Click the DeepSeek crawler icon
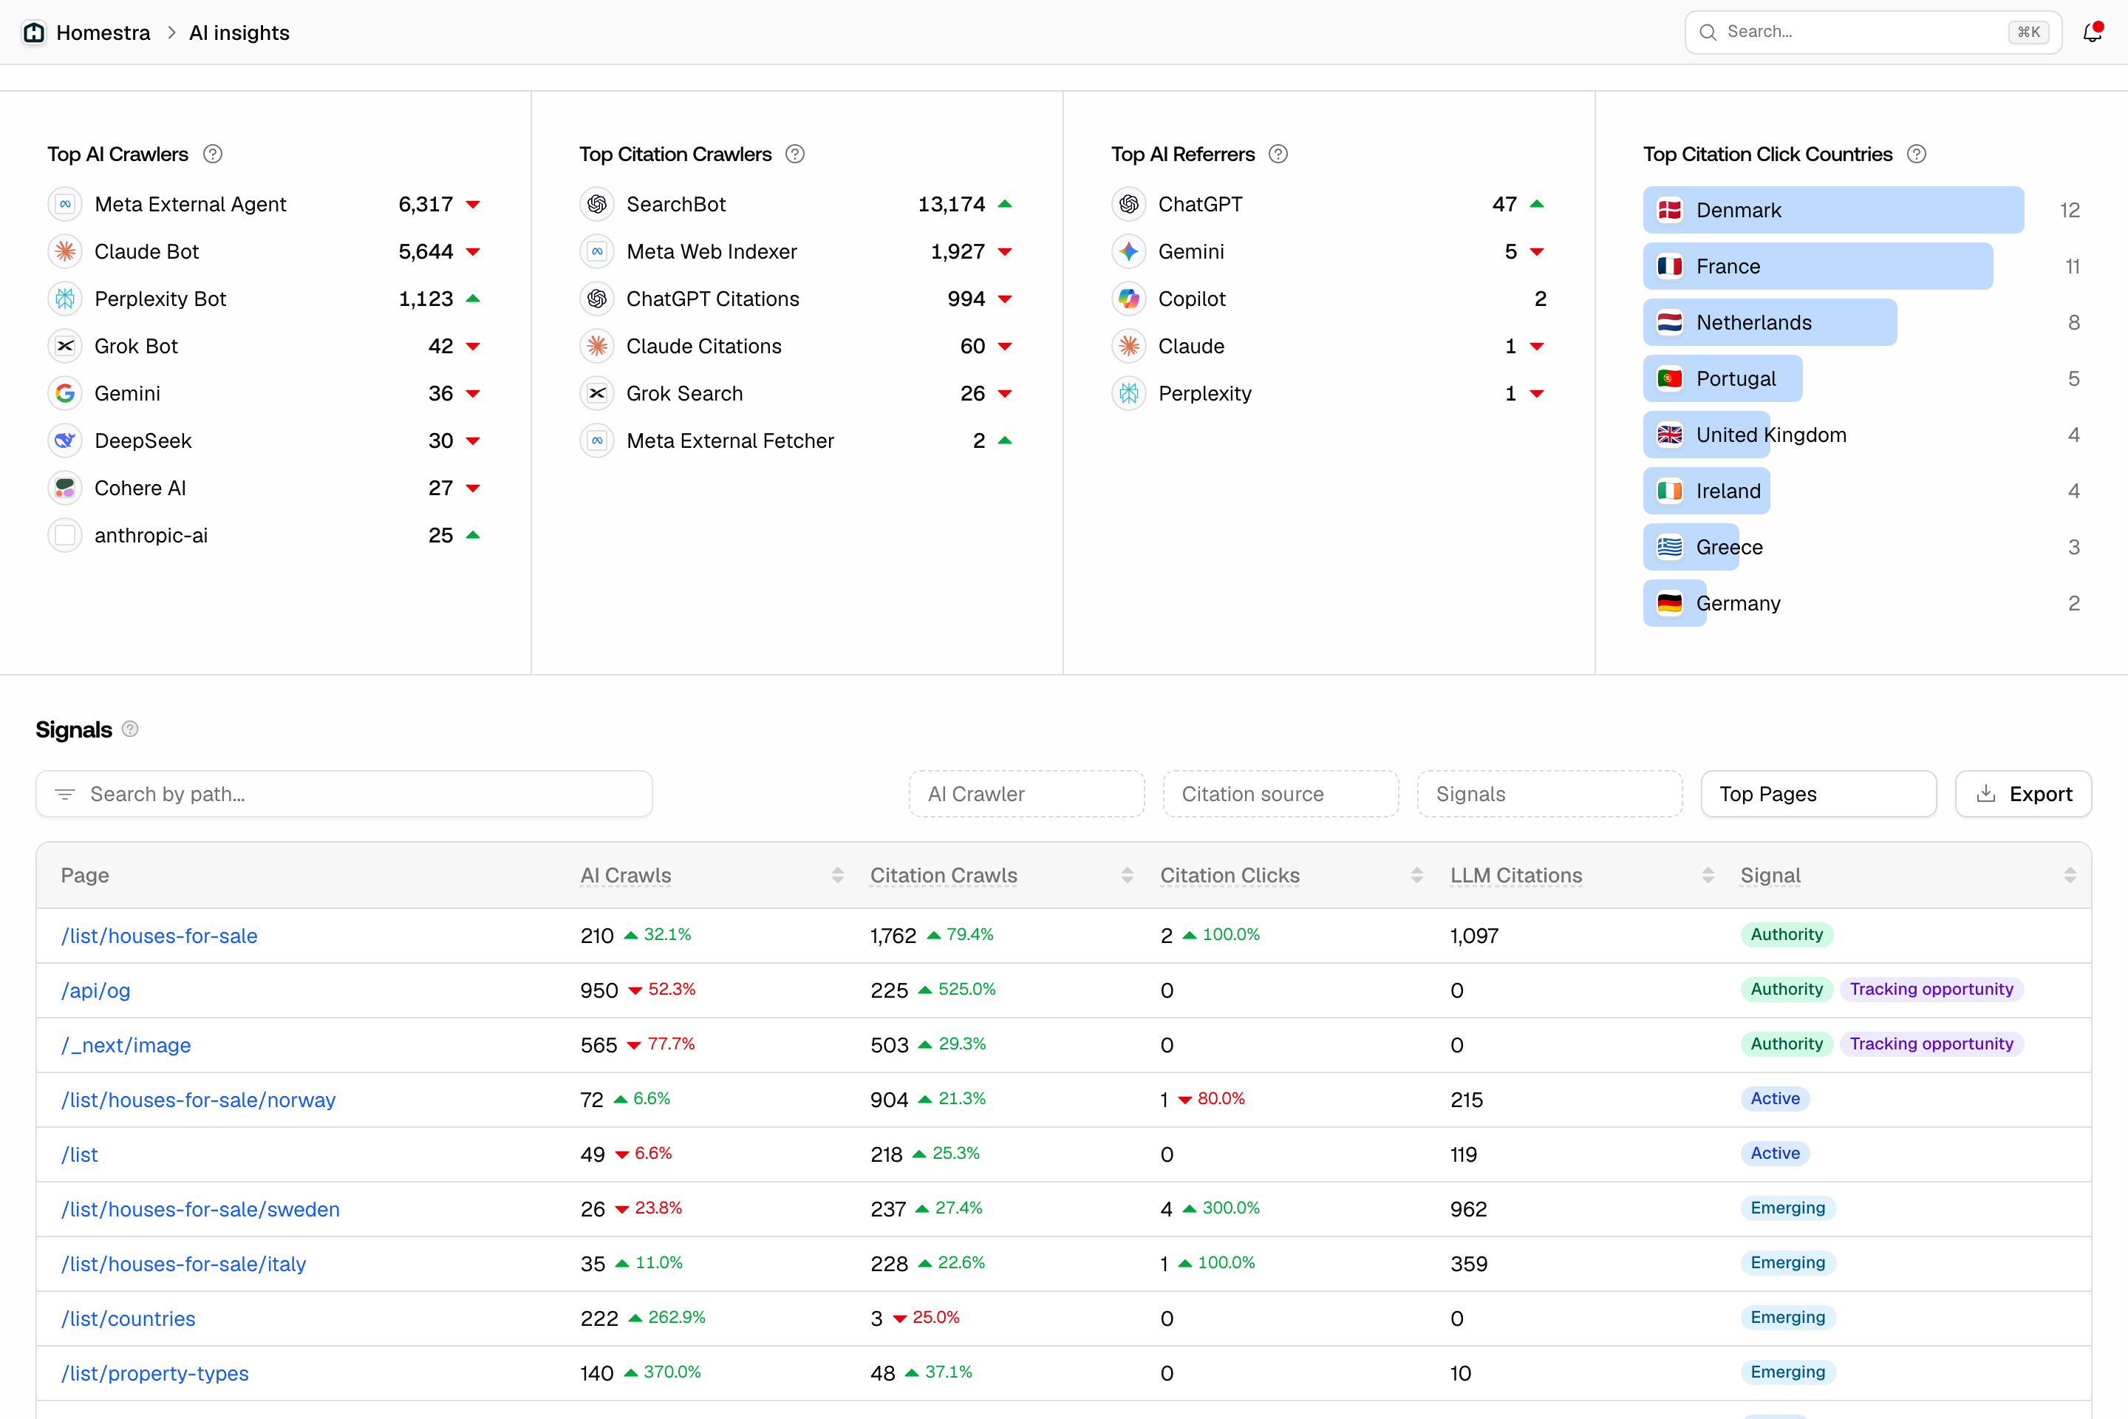The image size is (2128, 1419). [65, 440]
